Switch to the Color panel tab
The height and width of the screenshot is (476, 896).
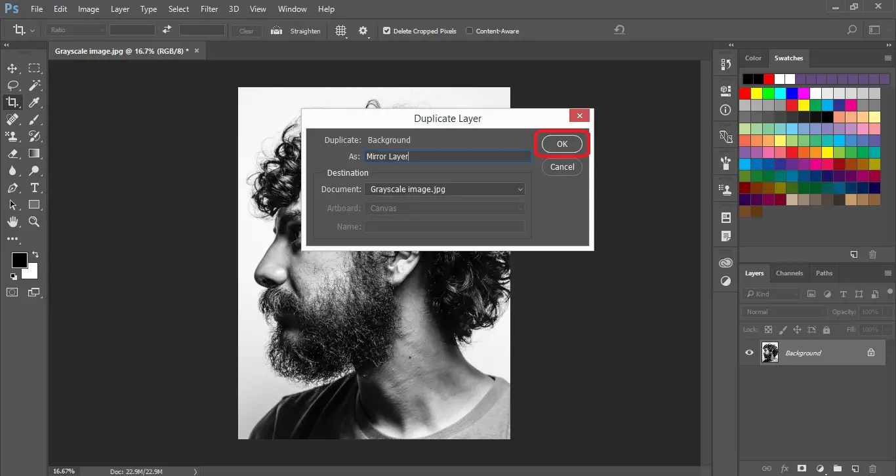[753, 58]
